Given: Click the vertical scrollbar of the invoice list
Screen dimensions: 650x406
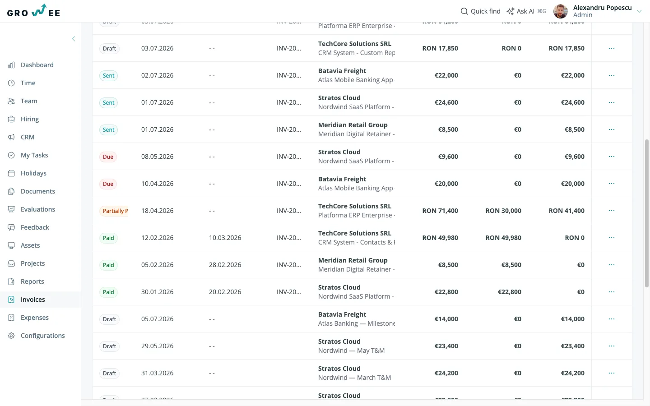Looking at the screenshot, I should (x=646, y=213).
